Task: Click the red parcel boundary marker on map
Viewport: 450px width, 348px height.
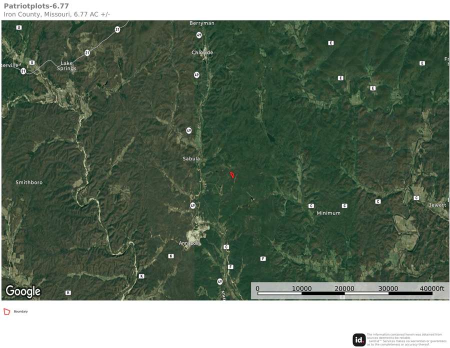Action: [232, 174]
